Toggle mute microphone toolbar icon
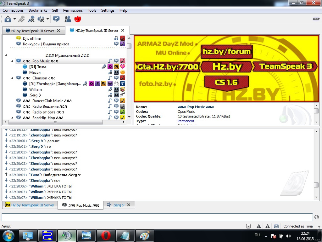Image resolution: width=322 pixels, height=242 pixels. pos(31,19)
